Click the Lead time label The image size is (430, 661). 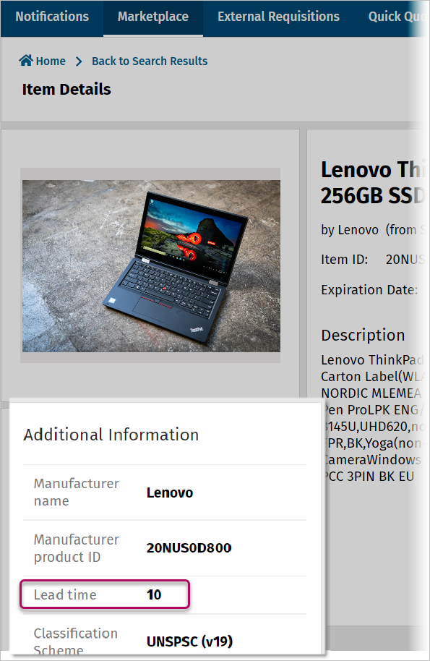click(65, 594)
